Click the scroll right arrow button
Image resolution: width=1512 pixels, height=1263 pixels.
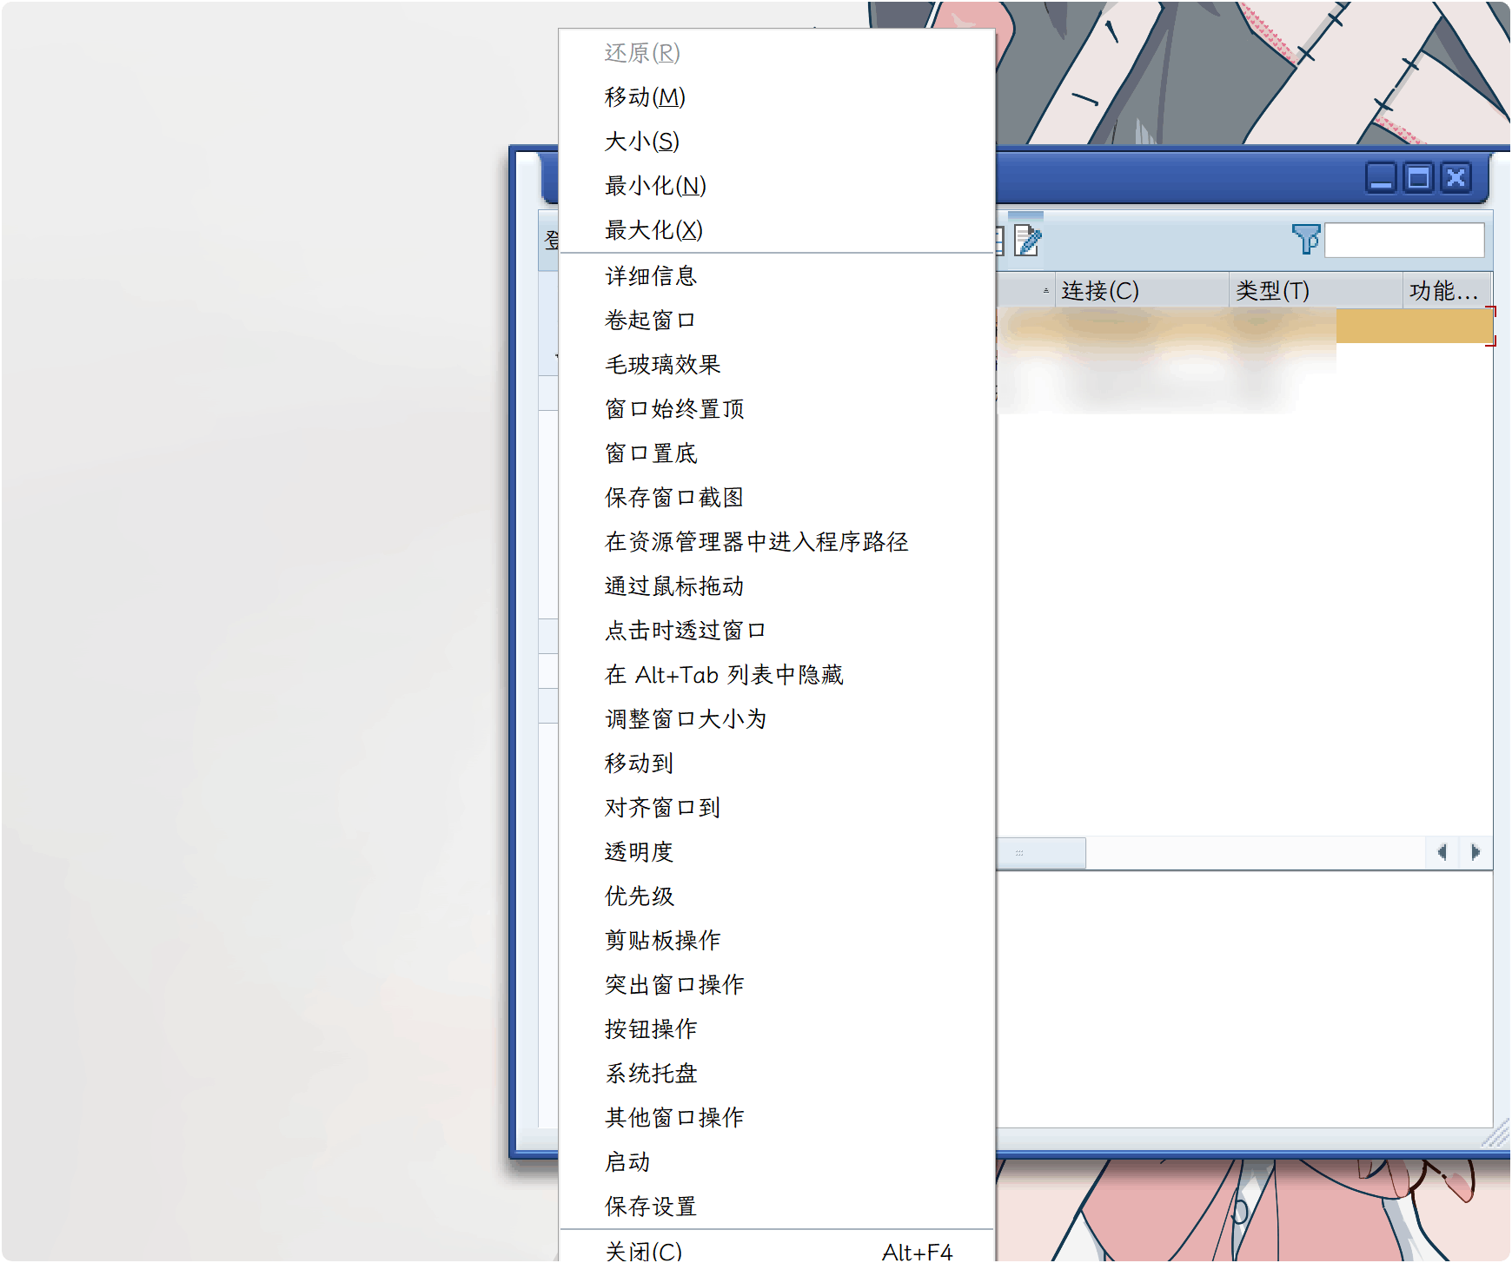click(1475, 852)
